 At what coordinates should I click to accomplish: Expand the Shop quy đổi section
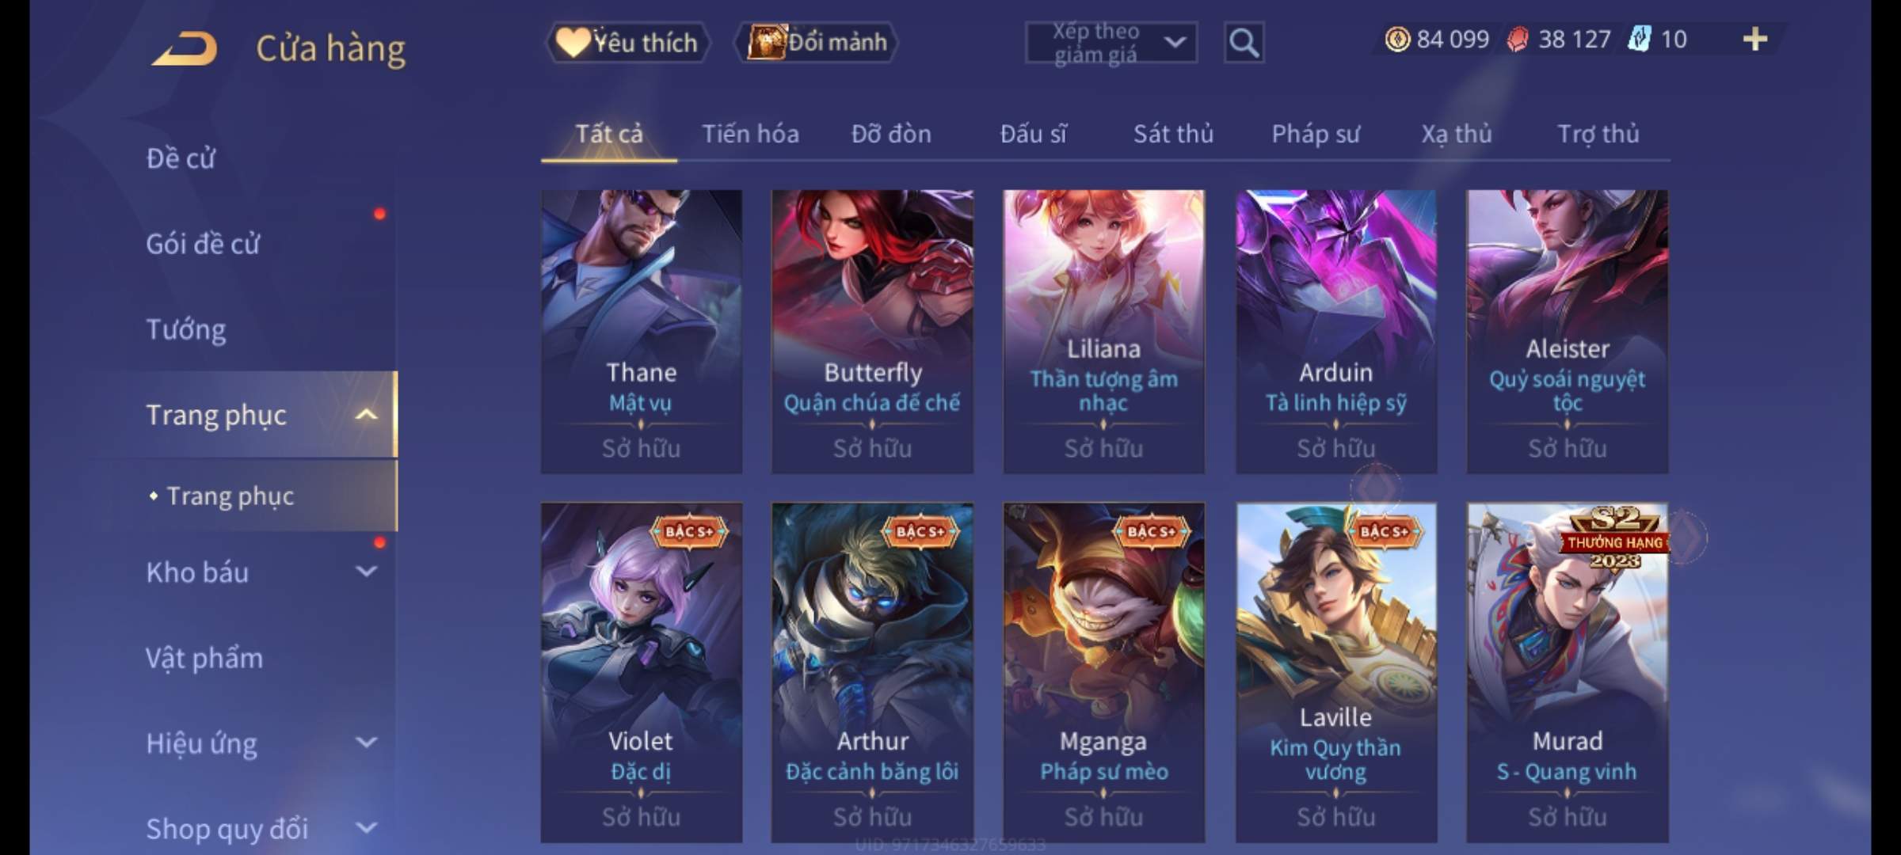point(366,828)
